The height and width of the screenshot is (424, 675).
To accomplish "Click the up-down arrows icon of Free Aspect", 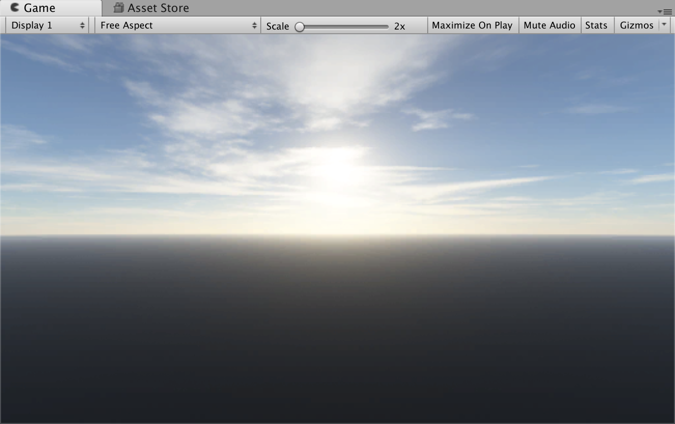I will (x=254, y=25).
